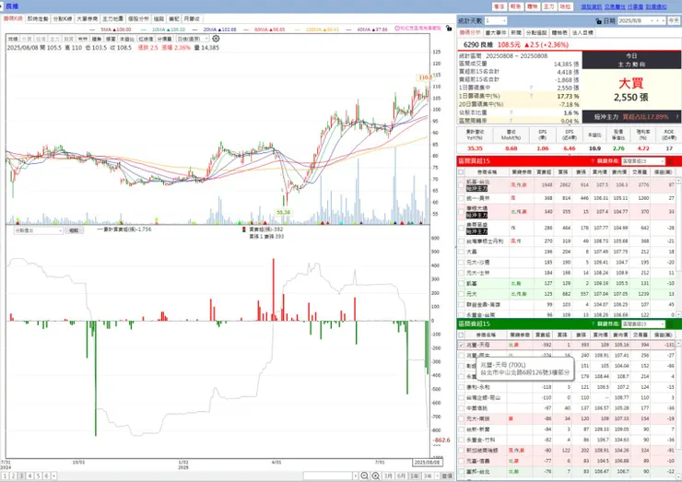The image size is (682, 482).
Task: Click the buyers table vertical scrollbar
Action: (678, 246)
